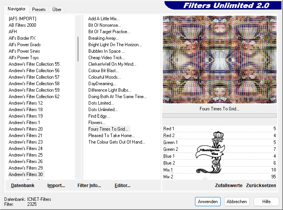Select Alf's Border FX category
Viewport: 283px width, 210px height.
tap(22, 38)
